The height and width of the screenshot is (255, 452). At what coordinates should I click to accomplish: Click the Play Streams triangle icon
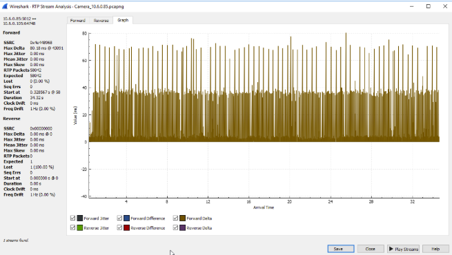click(x=391, y=249)
